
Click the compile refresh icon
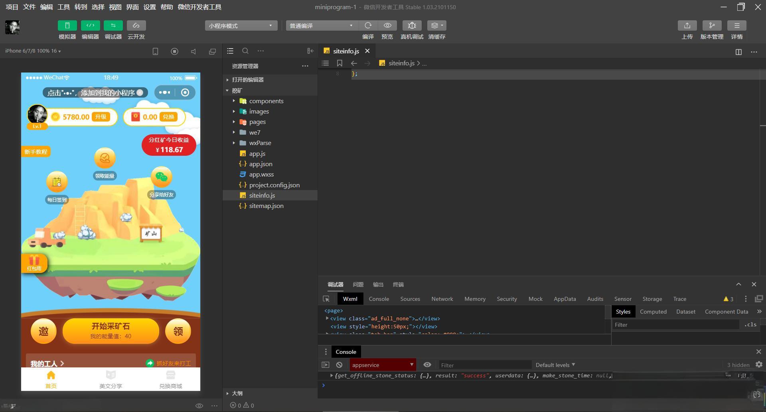point(368,26)
